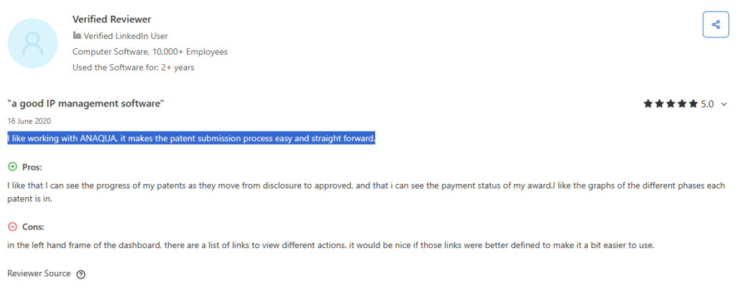Click the Reviewer Source label
Screen dimensions: 736x292
(x=39, y=273)
